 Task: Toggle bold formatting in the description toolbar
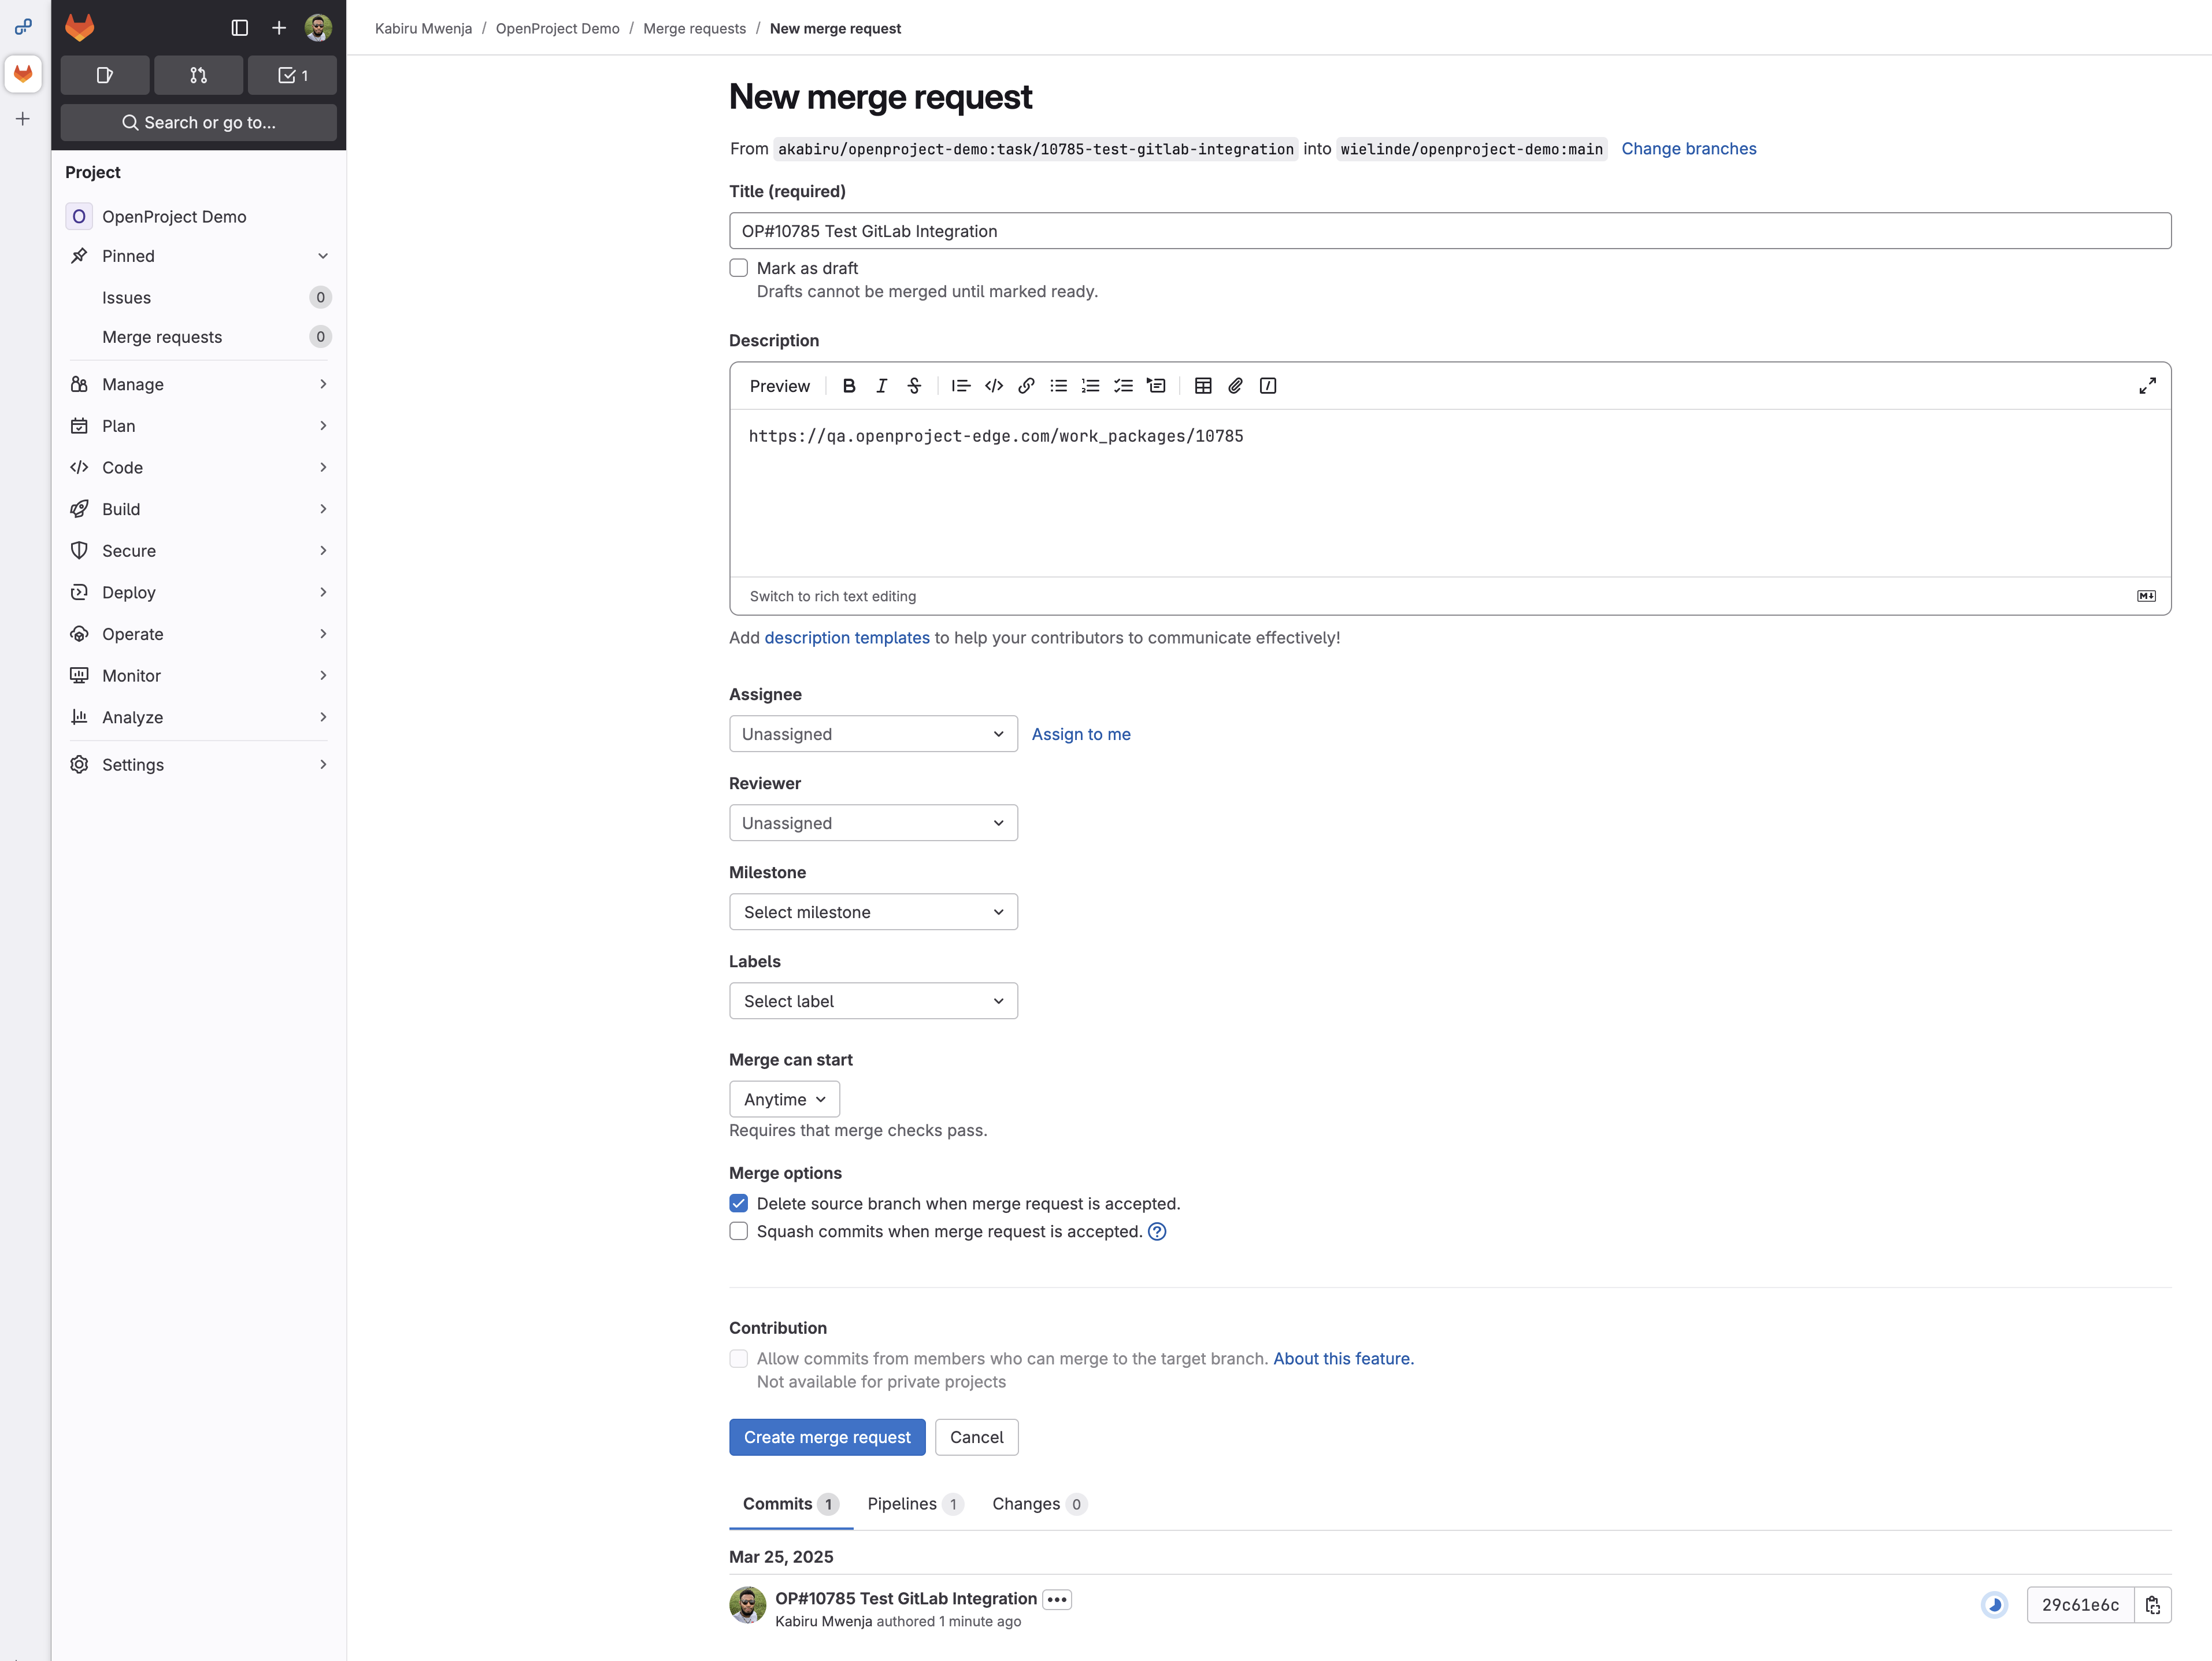[x=849, y=386]
